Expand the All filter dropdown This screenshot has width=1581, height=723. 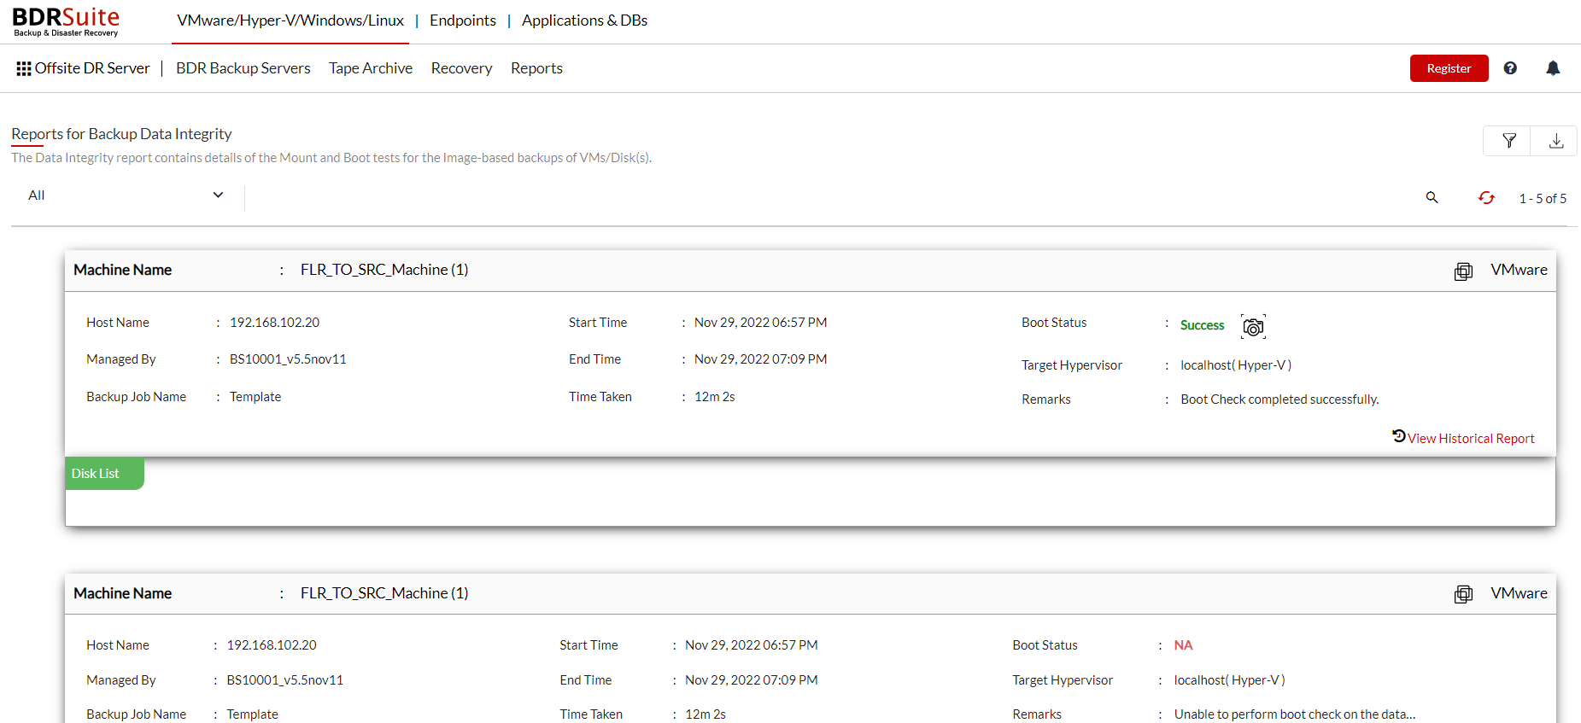click(x=126, y=195)
